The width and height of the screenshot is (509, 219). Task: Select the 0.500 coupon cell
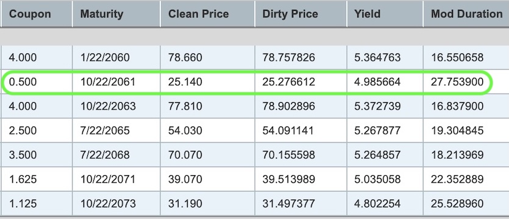click(23, 82)
